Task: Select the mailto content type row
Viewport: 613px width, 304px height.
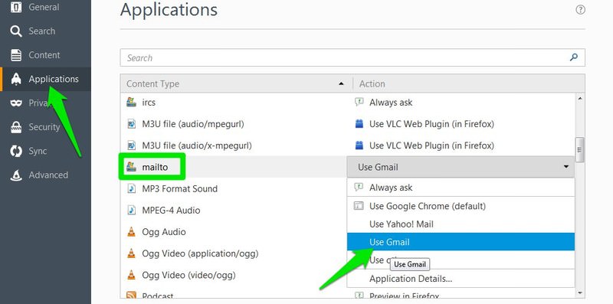Action: pyautogui.click(x=234, y=167)
